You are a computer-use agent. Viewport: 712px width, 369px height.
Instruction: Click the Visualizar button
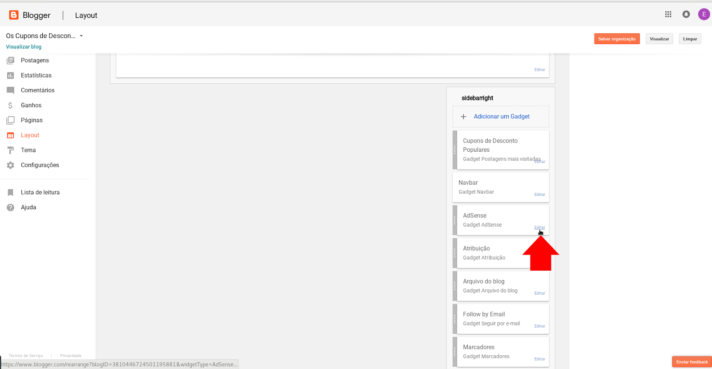pyautogui.click(x=659, y=39)
